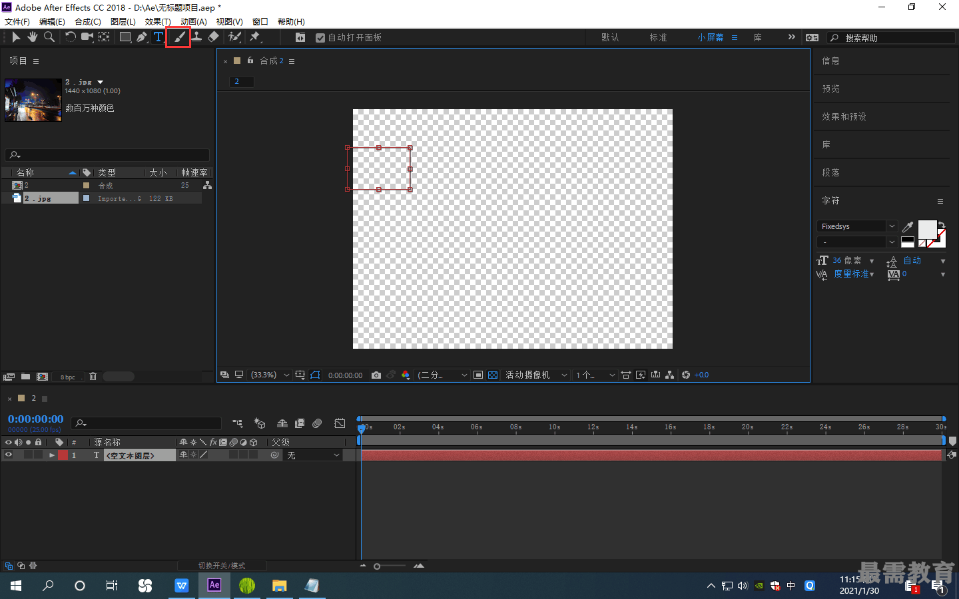The height and width of the screenshot is (599, 959).
Task: Create a new folder in Project panel
Action: pos(25,377)
